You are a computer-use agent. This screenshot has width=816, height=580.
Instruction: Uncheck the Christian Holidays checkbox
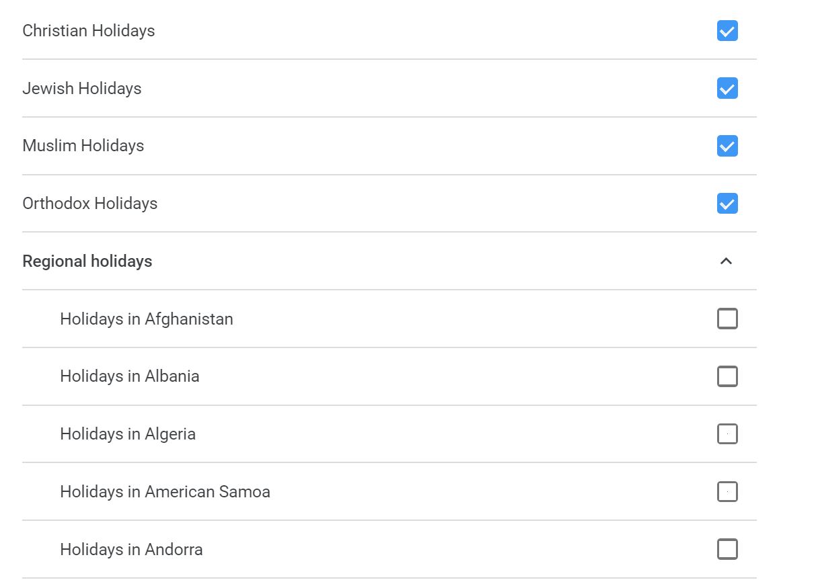click(x=727, y=31)
